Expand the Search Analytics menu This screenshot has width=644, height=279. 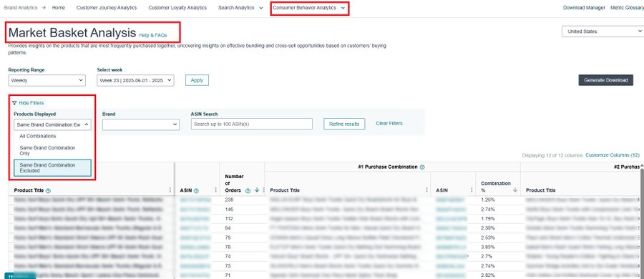pos(240,8)
